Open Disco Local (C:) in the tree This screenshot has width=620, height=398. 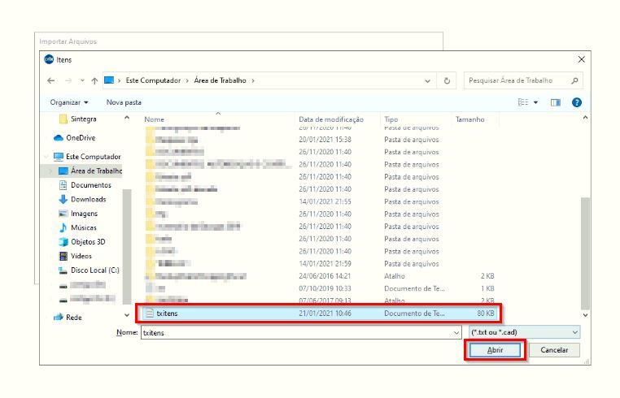(89, 270)
